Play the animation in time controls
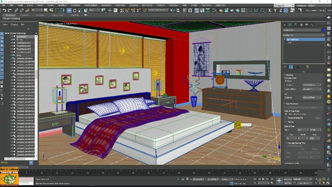This screenshot has height=187, width=332. point(263,179)
